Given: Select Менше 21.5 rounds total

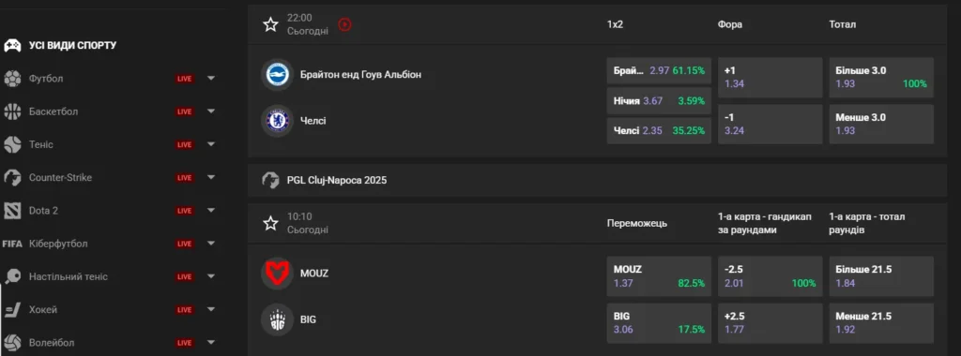Looking at the screenshot, I should (x=881, y=323).
